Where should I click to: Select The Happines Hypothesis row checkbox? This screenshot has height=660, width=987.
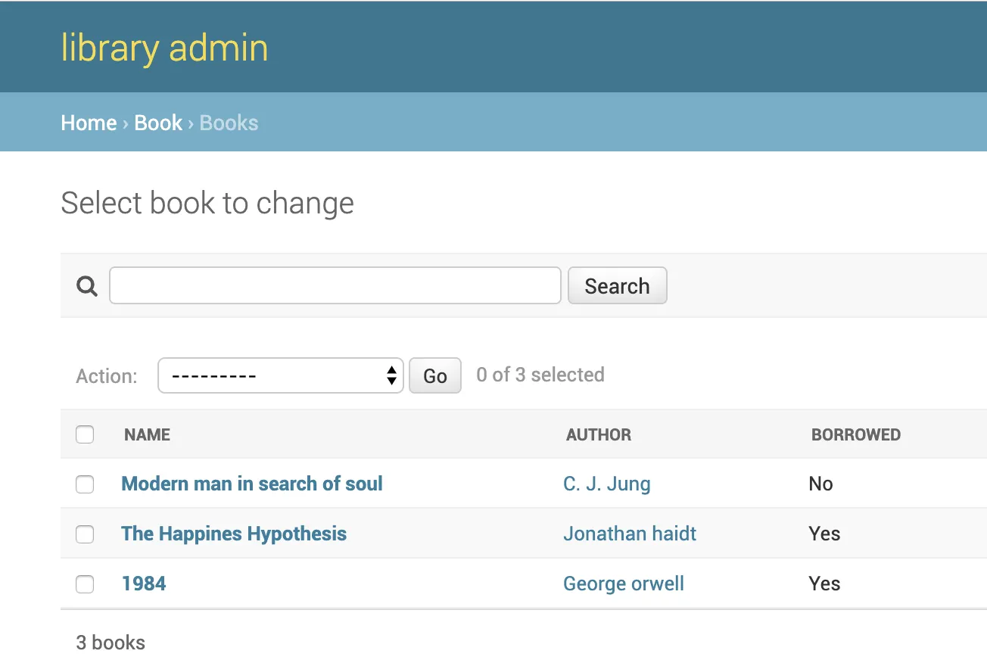(85, 534)
